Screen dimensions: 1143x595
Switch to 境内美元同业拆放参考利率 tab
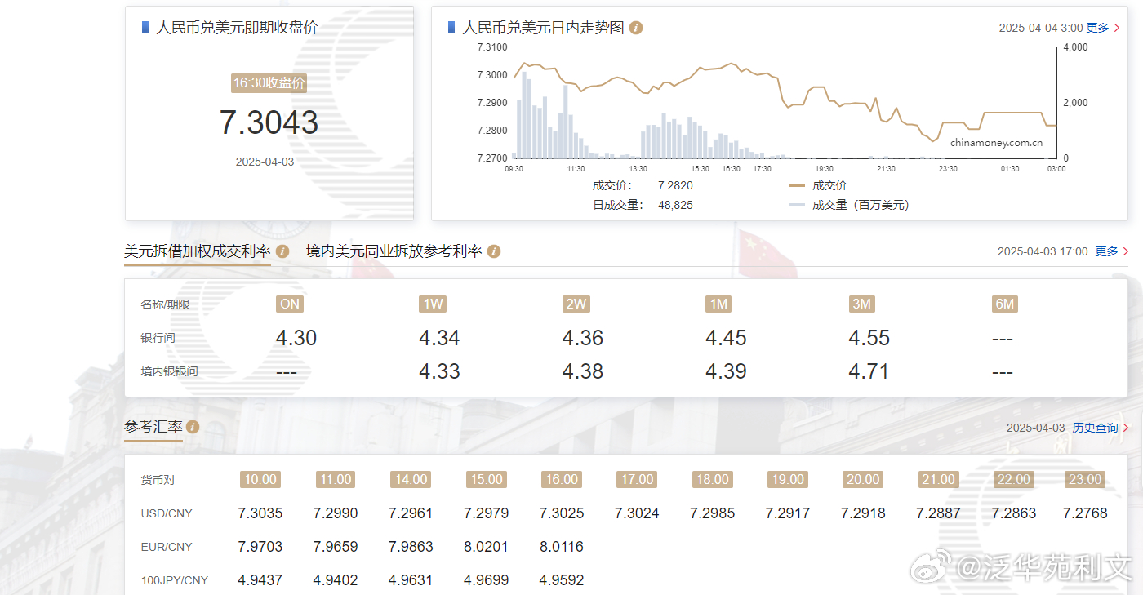(394, 251)
